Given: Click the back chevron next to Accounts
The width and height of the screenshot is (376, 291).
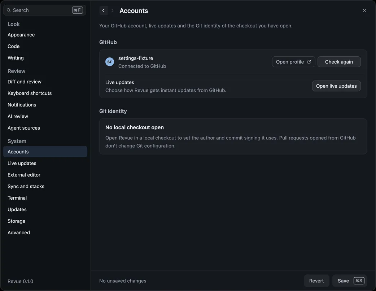Looking at the screenshot, I should 104,10.
